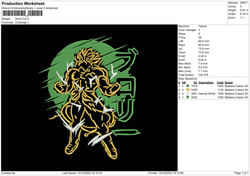Click the design name 'Broly 5,8 in'
Screen dimensions: 250x176
pyautogui.click(x=22, y=19)
